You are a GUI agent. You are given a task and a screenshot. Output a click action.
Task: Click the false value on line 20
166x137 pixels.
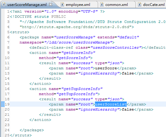pyautogui.click(x=128, y=109)
